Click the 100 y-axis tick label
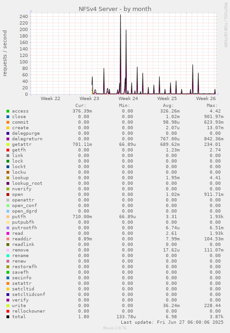The width and height of the screenshot is (230, 333). (24, 62)
